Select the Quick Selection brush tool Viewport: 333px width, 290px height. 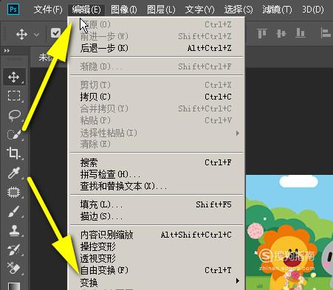click(14, 134)
